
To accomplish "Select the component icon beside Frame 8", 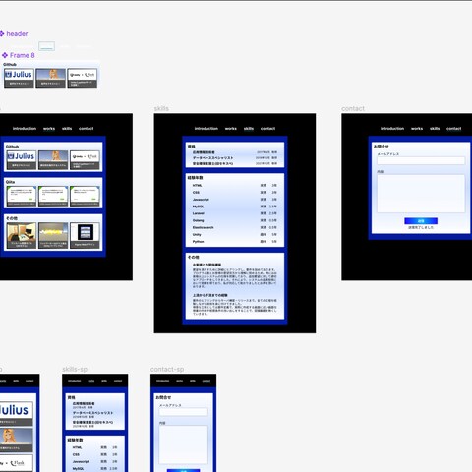I will point(5,55).
